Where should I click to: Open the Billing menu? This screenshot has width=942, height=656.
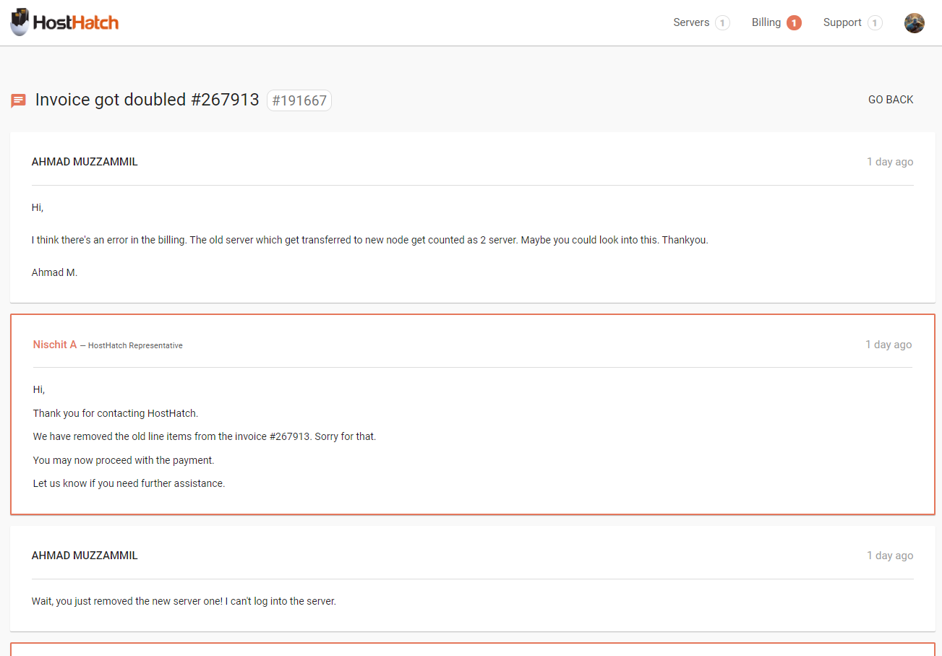point(766,22)
